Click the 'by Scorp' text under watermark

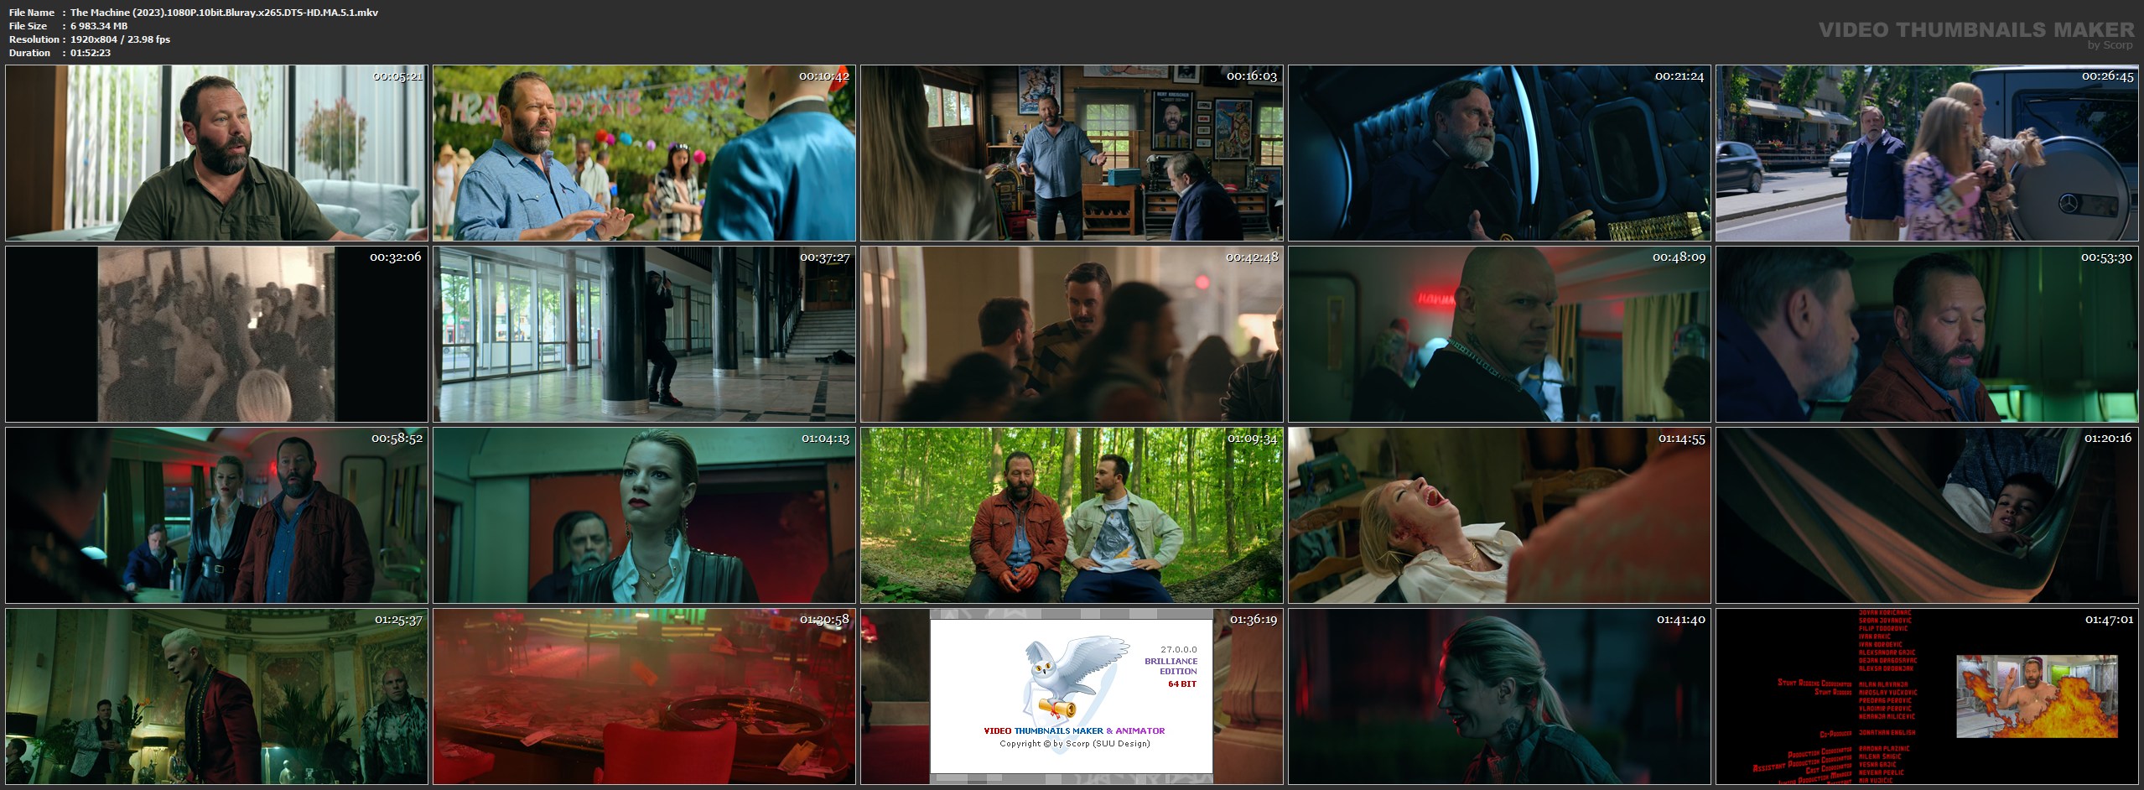point(2109,45)
